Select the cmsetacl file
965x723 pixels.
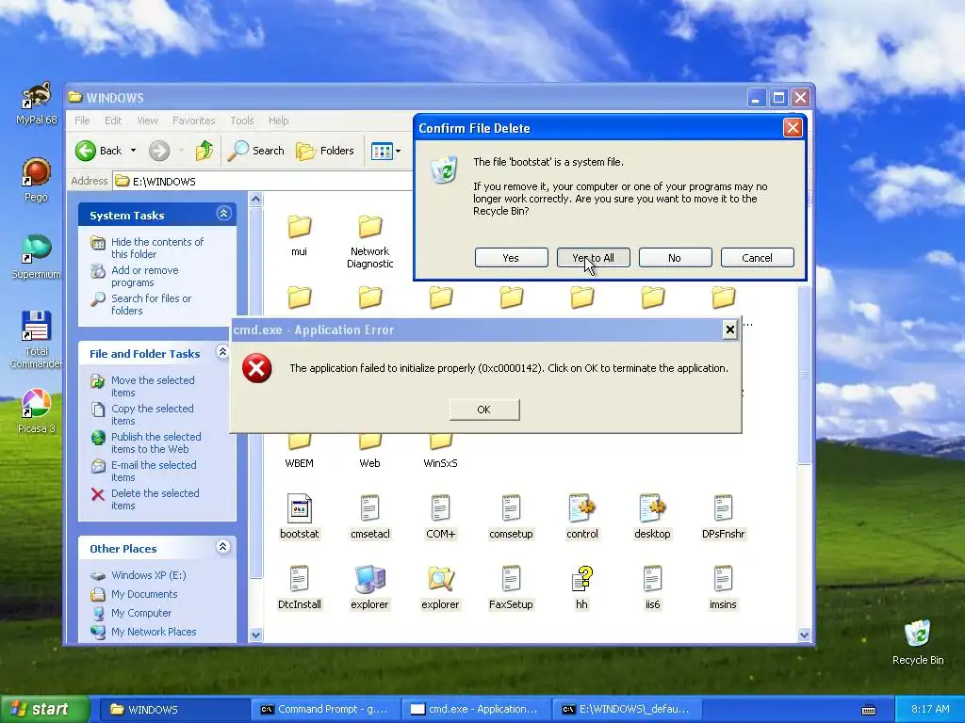coord(369,517)
